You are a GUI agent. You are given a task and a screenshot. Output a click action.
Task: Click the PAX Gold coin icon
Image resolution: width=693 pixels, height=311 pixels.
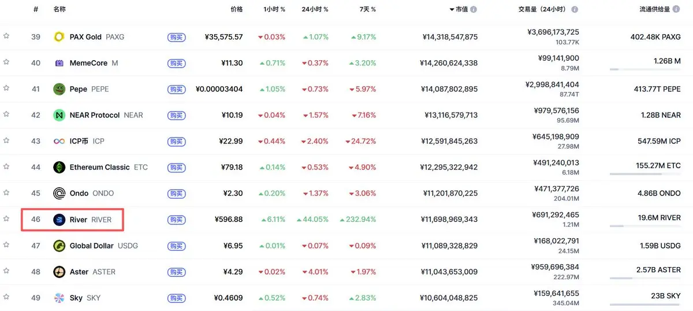(x=59, y=37)
